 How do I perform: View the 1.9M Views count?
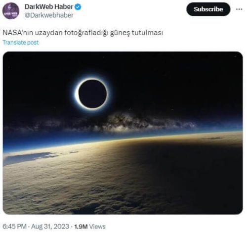90,227
